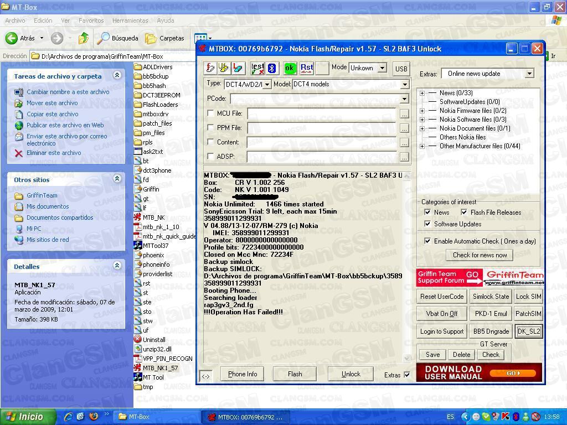Viewport: 567px width, 425px height.
Task: Click the Check for news now button
Action: (x=480, y=255)
